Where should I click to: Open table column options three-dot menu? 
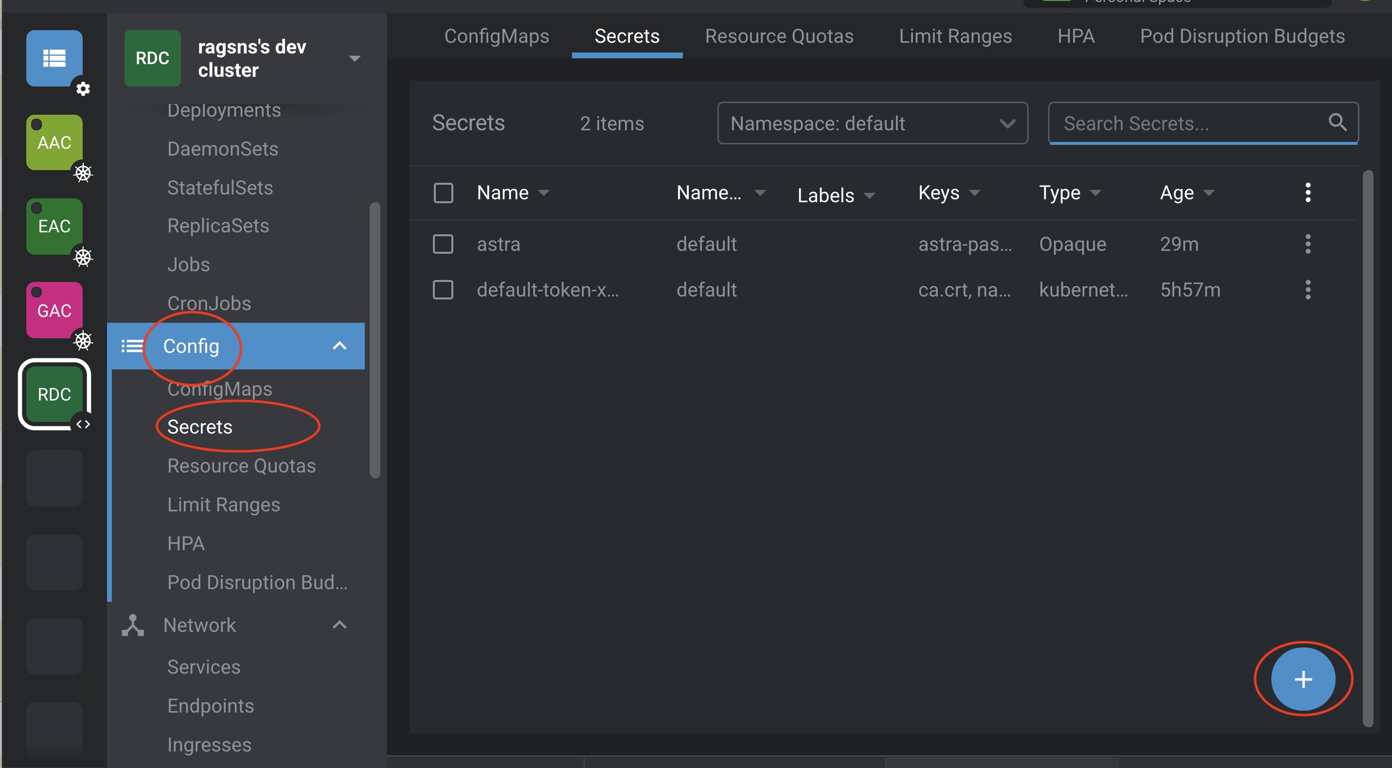pyautogui.click(x=1308, y=193)
